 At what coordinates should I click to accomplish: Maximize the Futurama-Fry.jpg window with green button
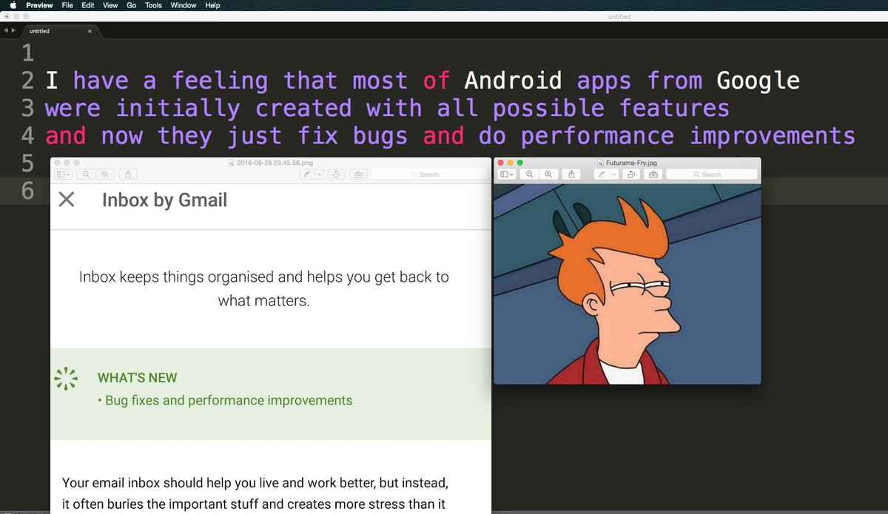tap(520, 163)
